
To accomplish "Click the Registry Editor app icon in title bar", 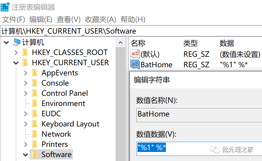I will (5, 7).
